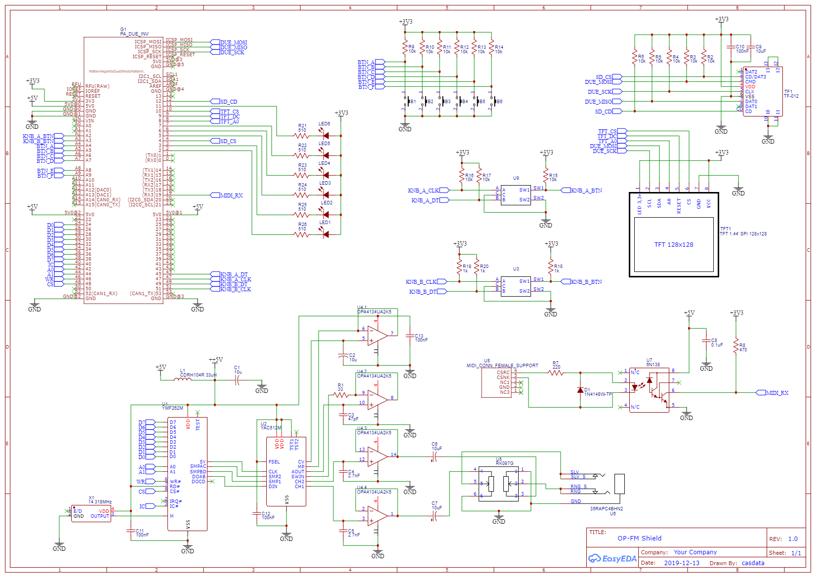816x577 pixels.
Task: Select the YAC512M DAC U2 body
Action: 286,471
